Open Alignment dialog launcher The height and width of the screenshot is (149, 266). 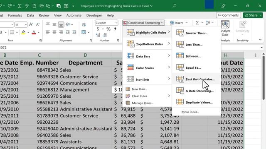point(91,41)
